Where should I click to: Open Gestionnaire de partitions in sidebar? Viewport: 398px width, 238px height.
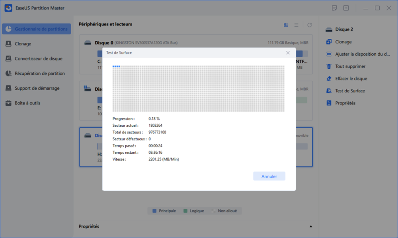[x=37, y=29]
